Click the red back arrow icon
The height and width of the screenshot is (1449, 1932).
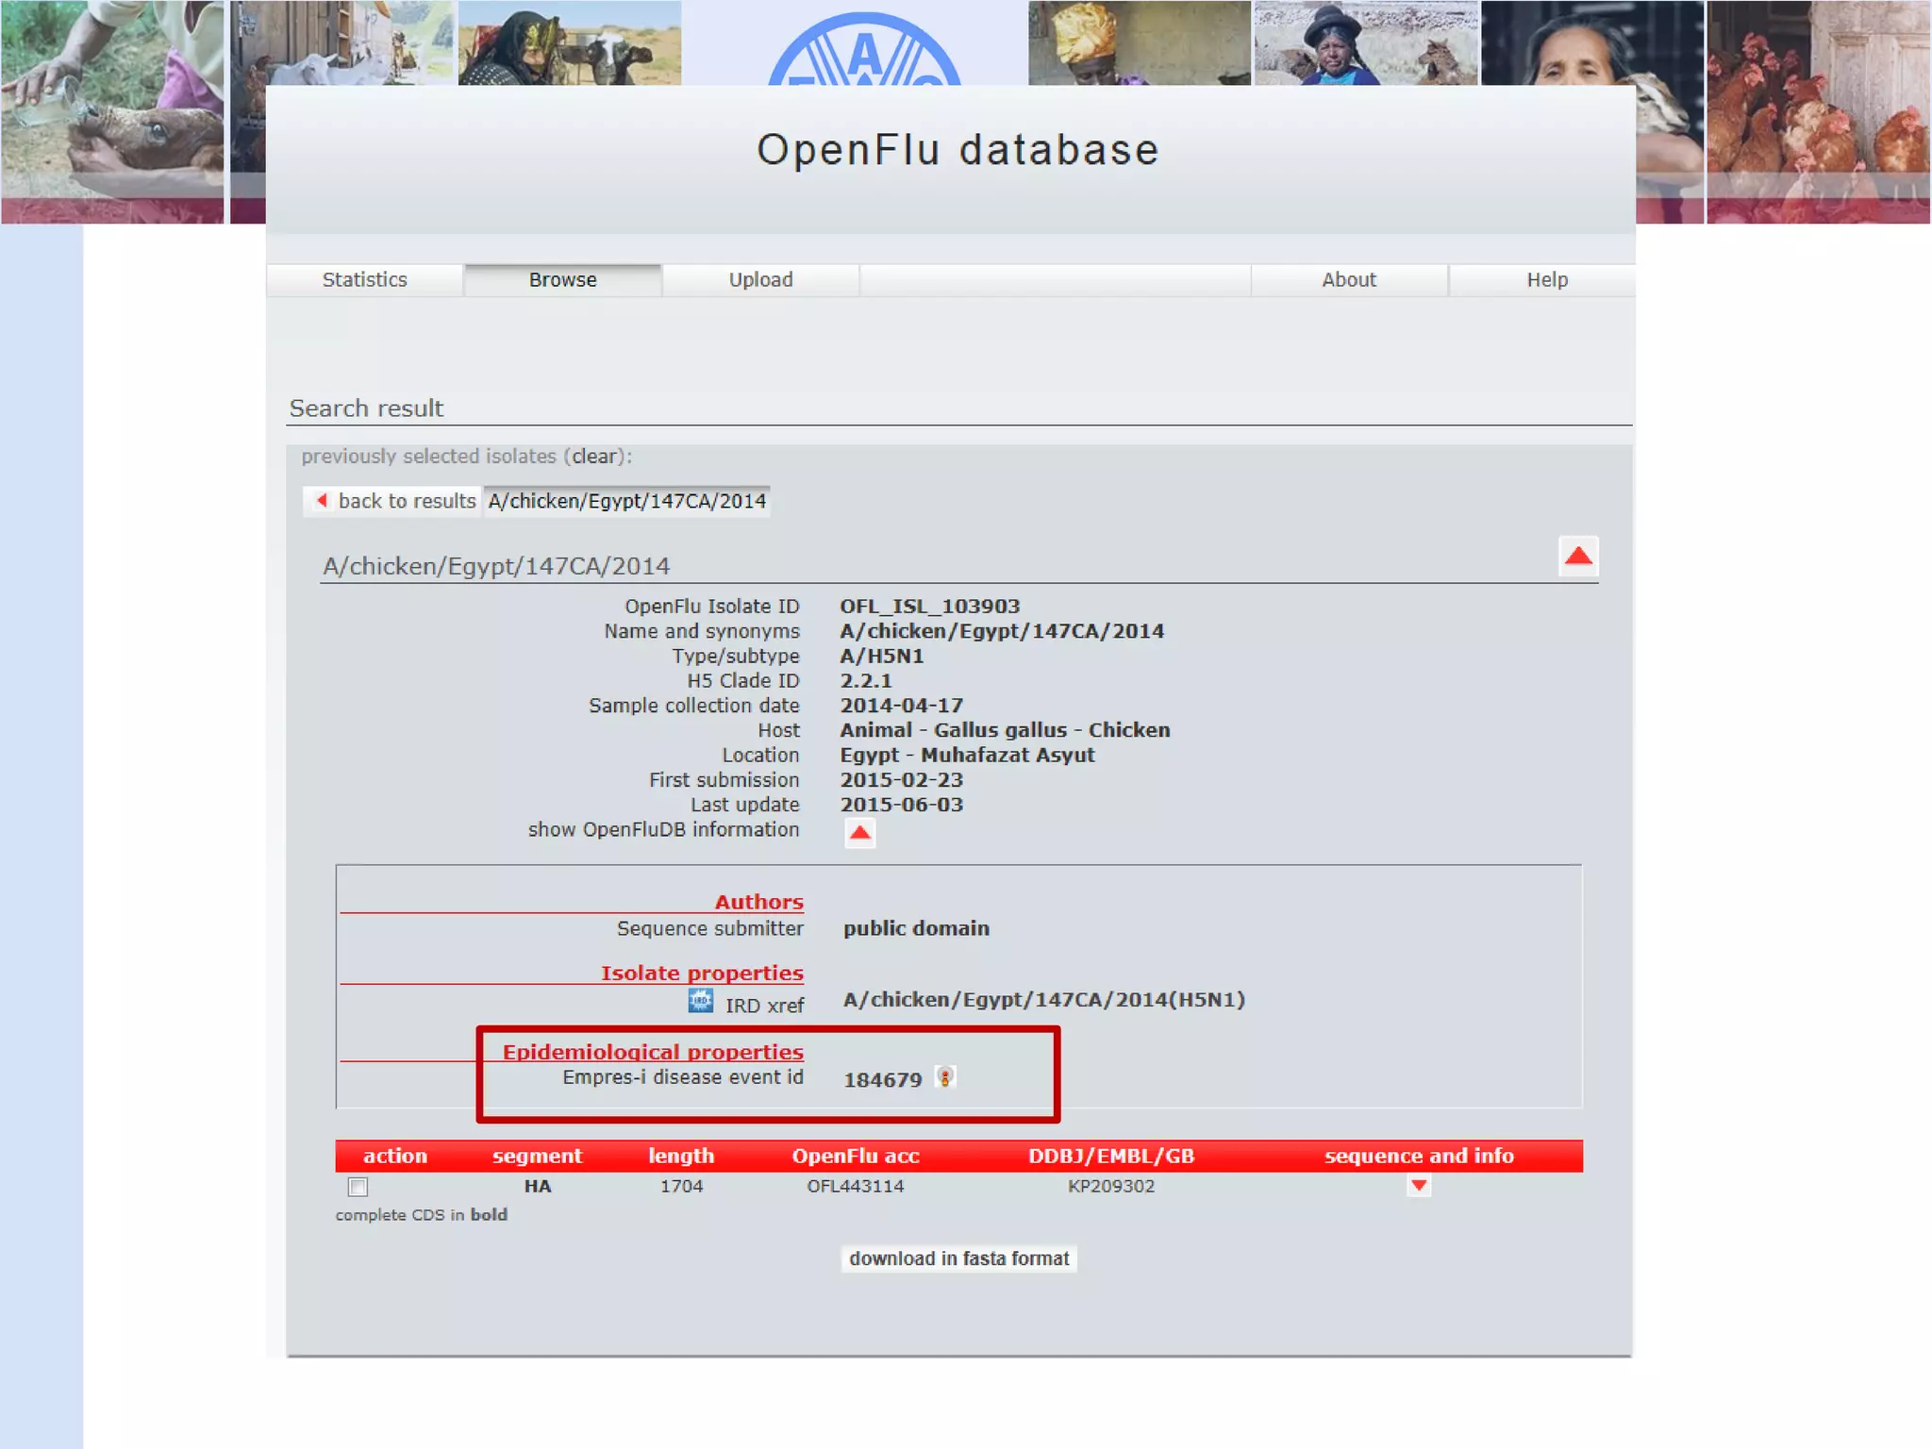coord(323,500)
